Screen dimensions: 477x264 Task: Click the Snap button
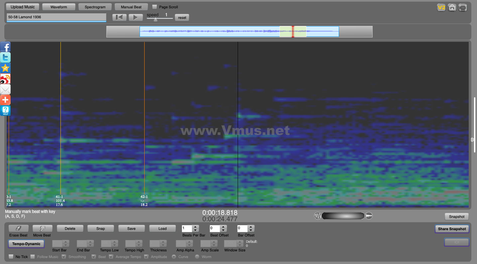[x=101, y=228]
